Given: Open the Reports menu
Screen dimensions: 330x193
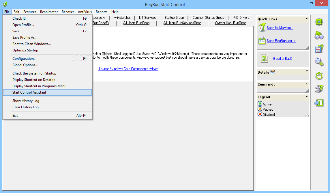Looking at the screenshot, I should point(102,12).
